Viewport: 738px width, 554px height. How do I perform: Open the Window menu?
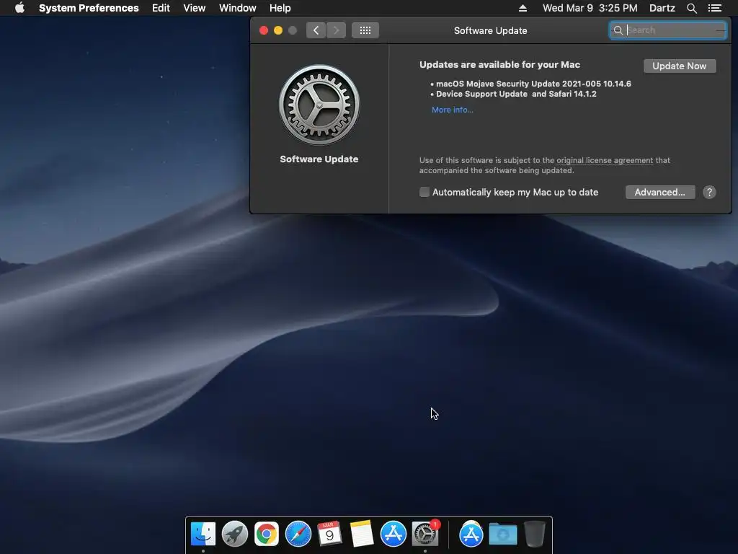[x=237, y=8]
